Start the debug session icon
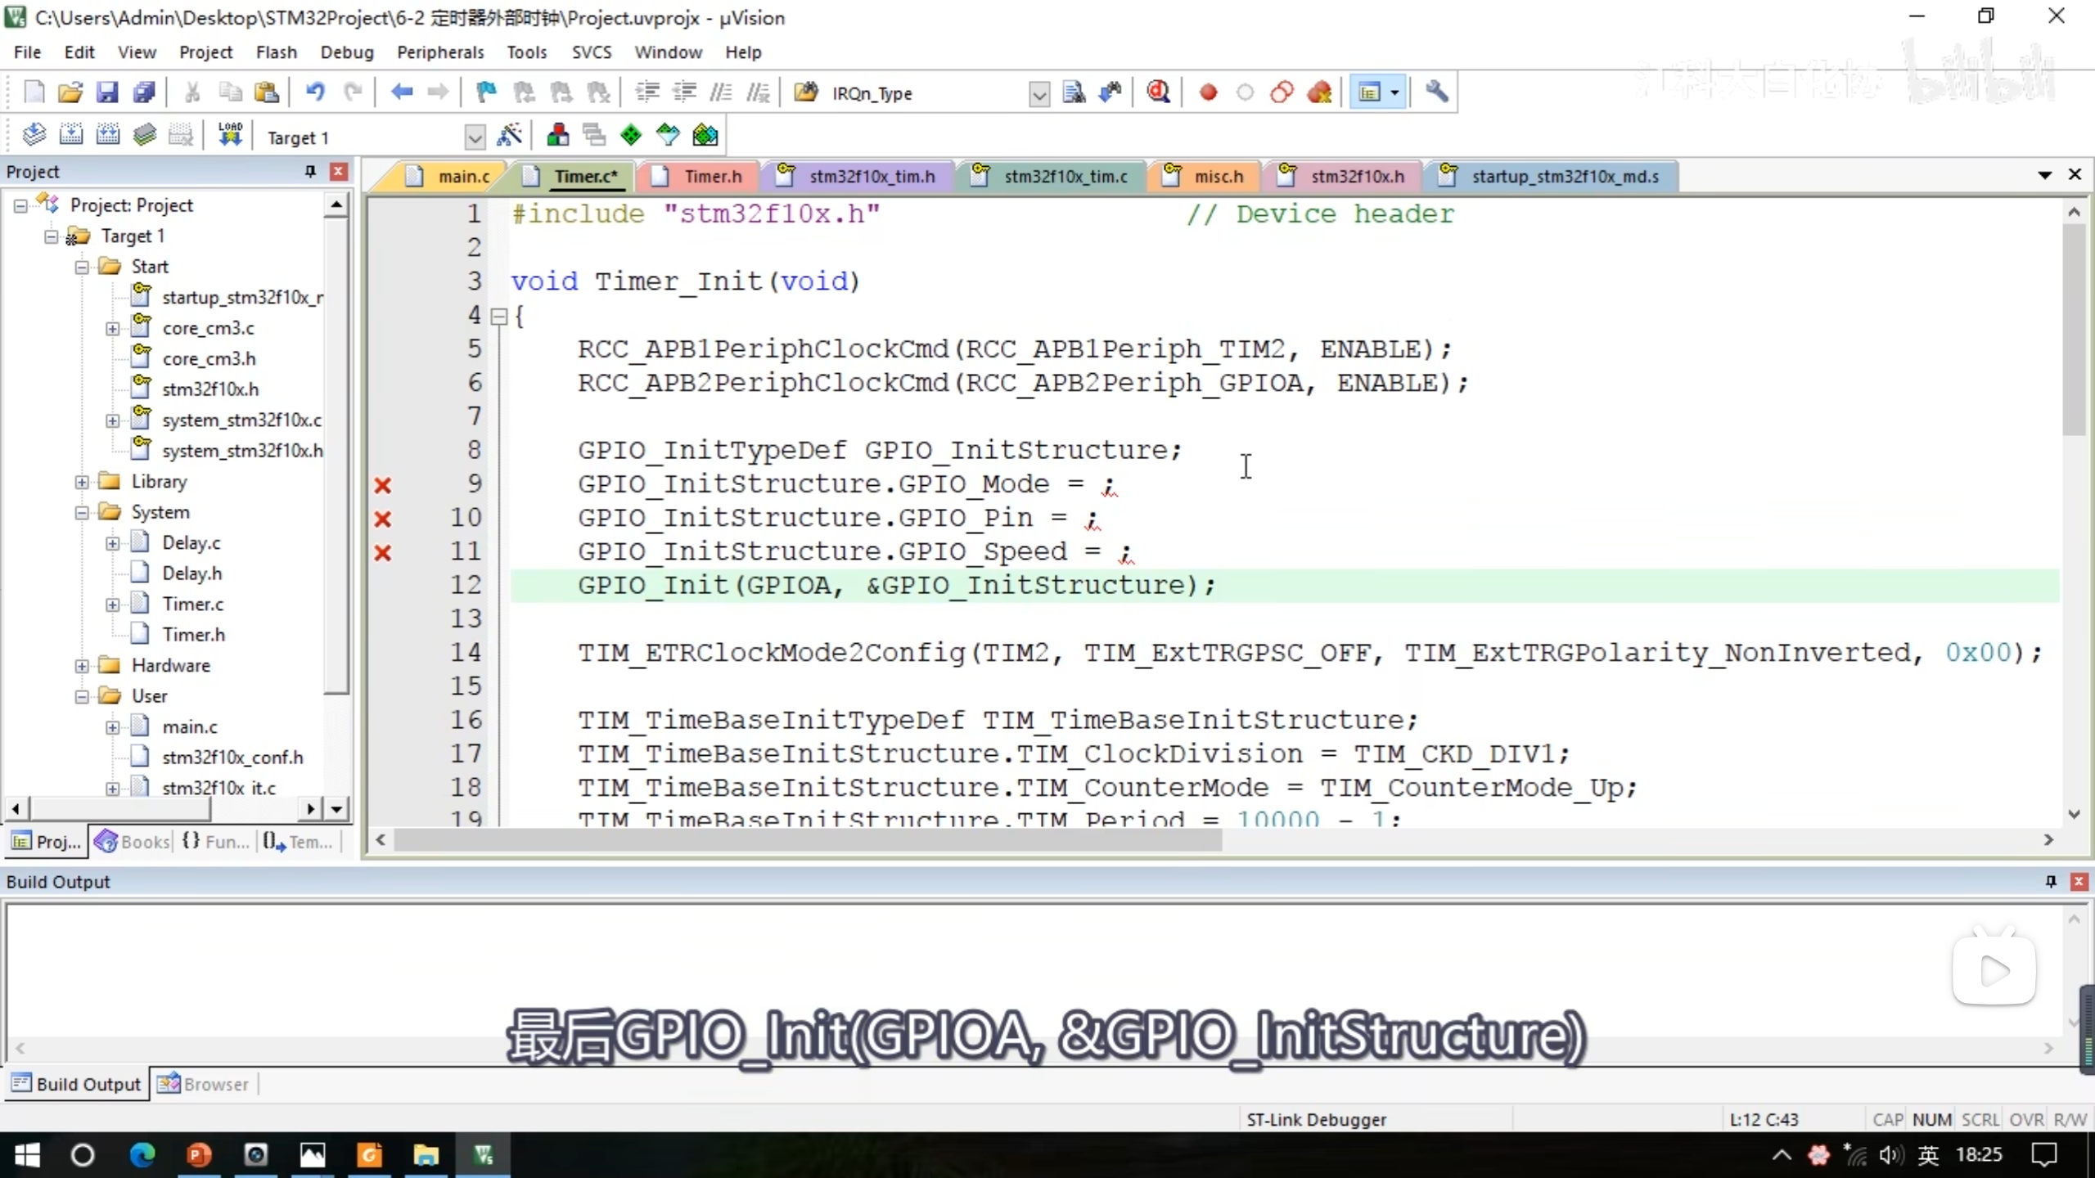Image resolution: width=2095 pixels, height=1178 pixels. [x=1158, y=92]
